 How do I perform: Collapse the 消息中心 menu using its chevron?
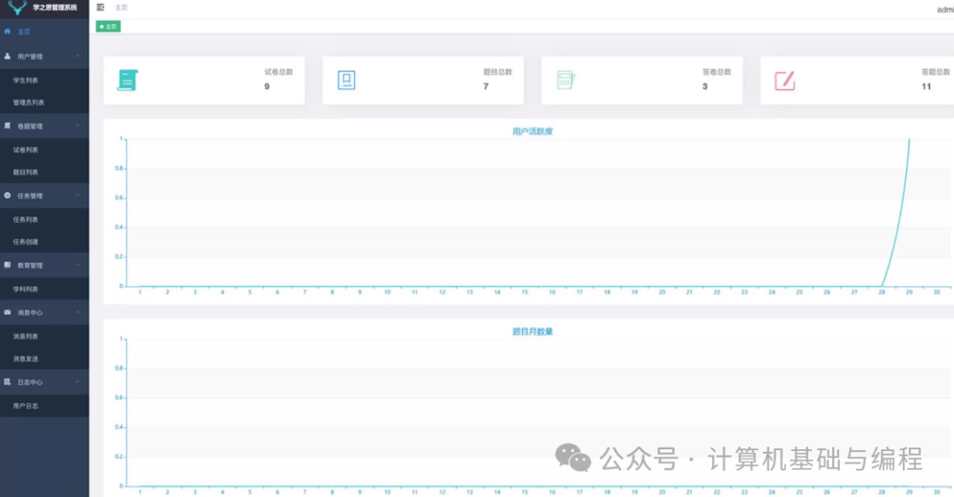pyautogui.click(x=78, y=313)
